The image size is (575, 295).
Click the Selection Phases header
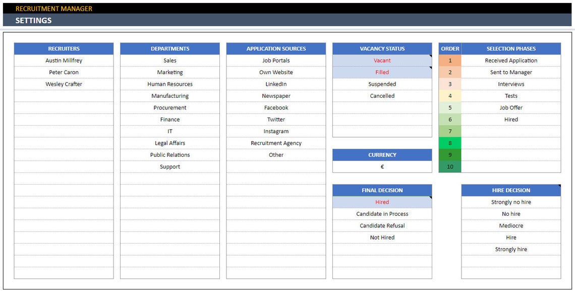[511, 49]
